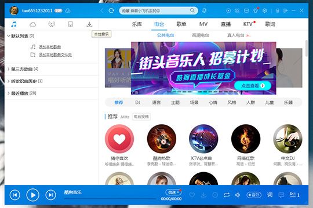The width and height of the screenshot is (313, 208).
Task: Click the 电台投稿 button
Action: click(x=141, y=117)
